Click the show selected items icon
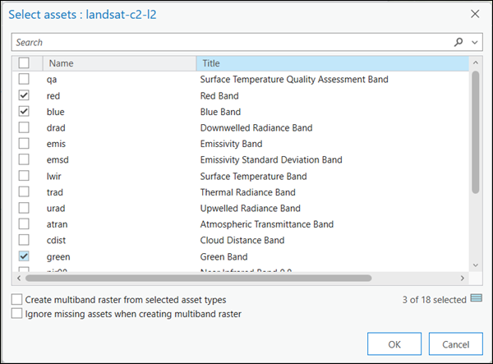493x364 pixels. (476, 299)
